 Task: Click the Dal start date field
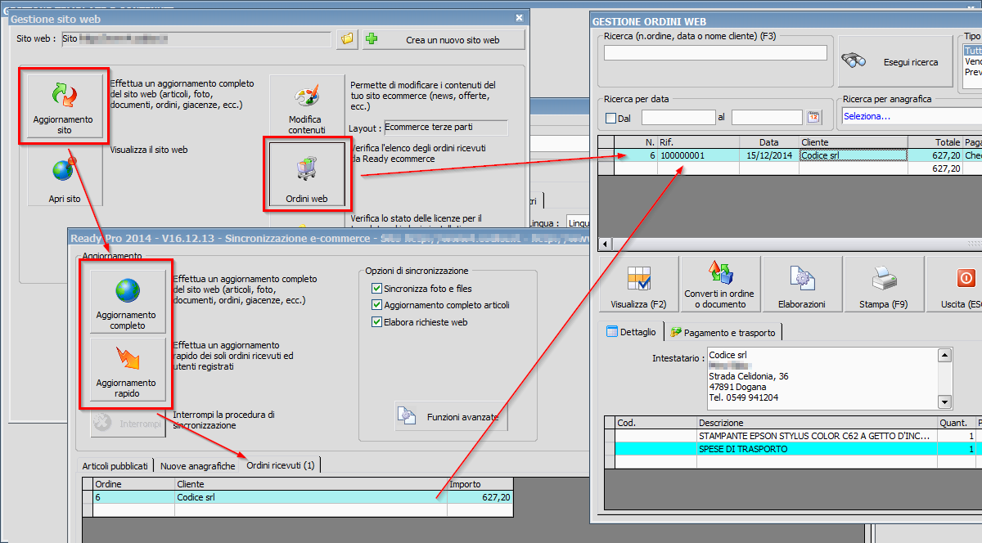pyautogui.click(x=678, y=118)
